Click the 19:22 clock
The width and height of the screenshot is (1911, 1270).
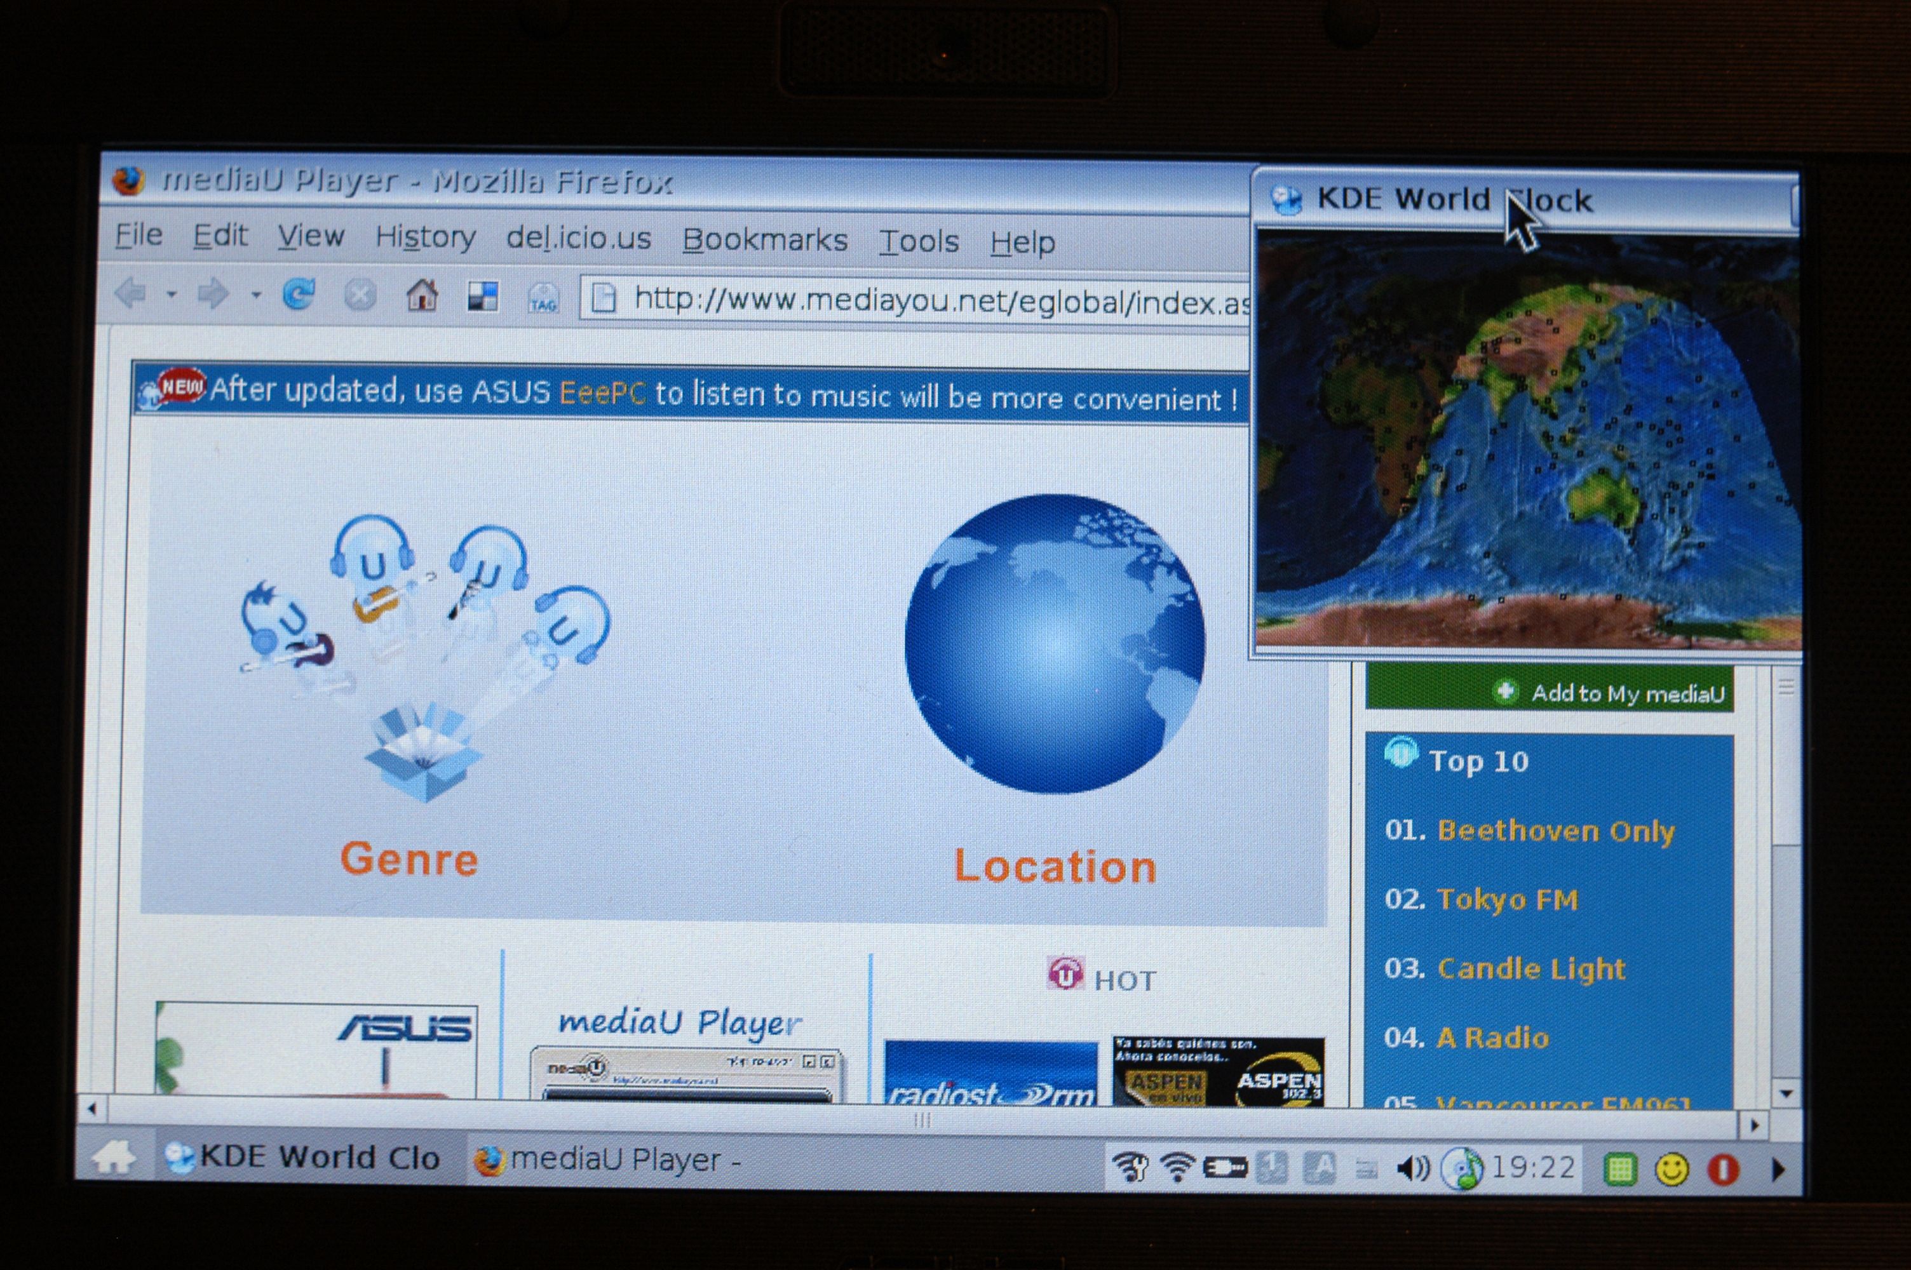click(x=1533, y=1167)
